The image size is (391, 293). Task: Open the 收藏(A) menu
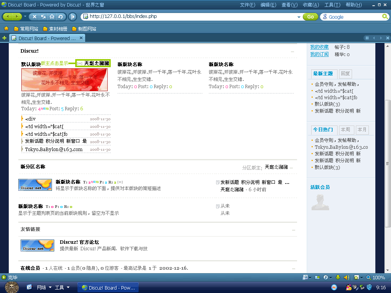(311, 5)
